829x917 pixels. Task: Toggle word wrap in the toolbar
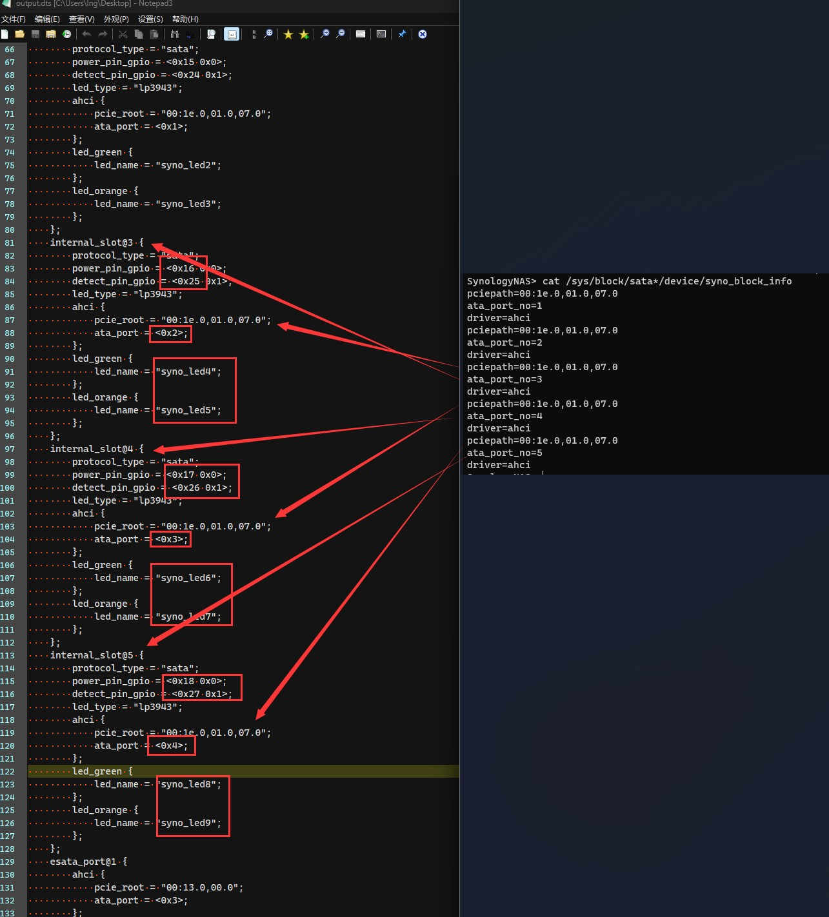coord(232,34)
